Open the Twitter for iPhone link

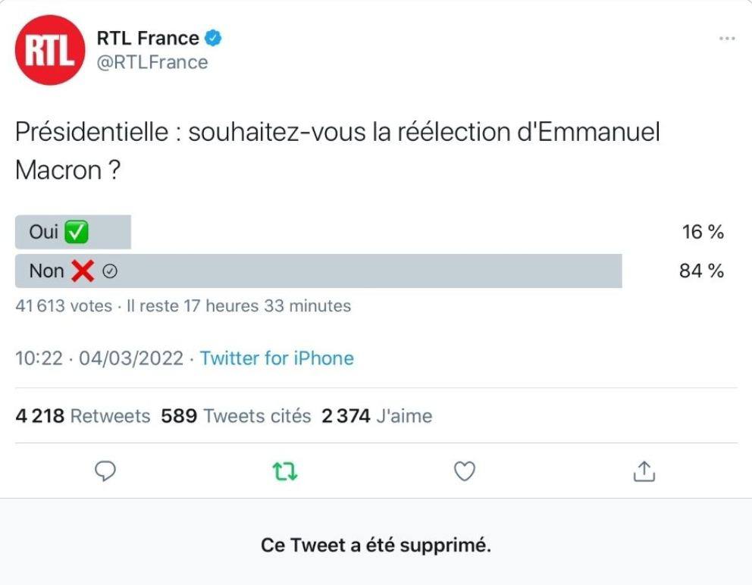tap(277, 358)
